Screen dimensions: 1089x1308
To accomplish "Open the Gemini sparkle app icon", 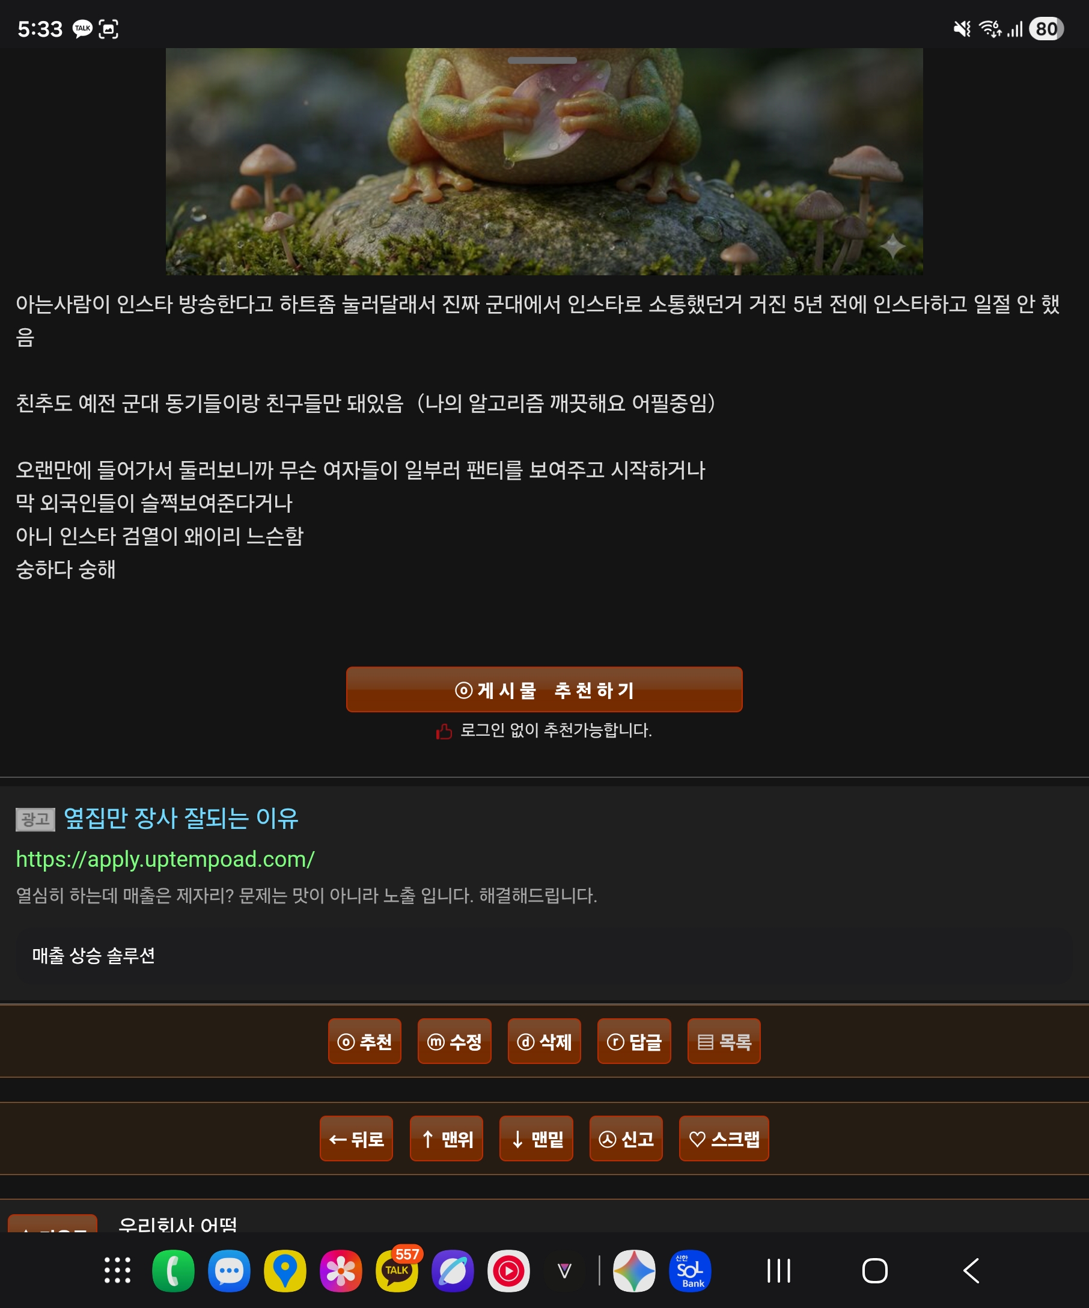I will point(634,1271).
